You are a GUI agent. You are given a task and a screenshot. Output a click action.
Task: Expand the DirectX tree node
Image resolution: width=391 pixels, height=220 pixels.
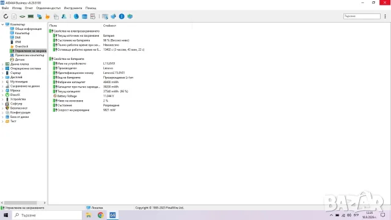point(2,95)
